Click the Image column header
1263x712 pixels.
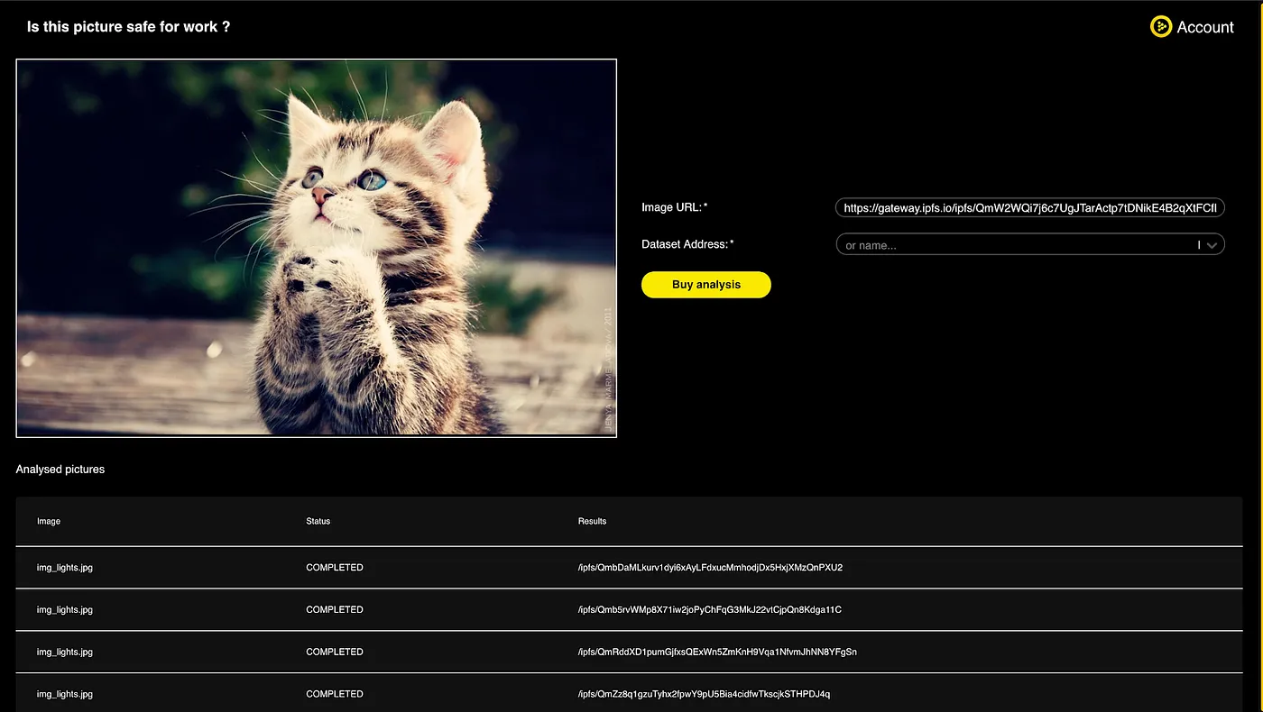click(48, 521)
